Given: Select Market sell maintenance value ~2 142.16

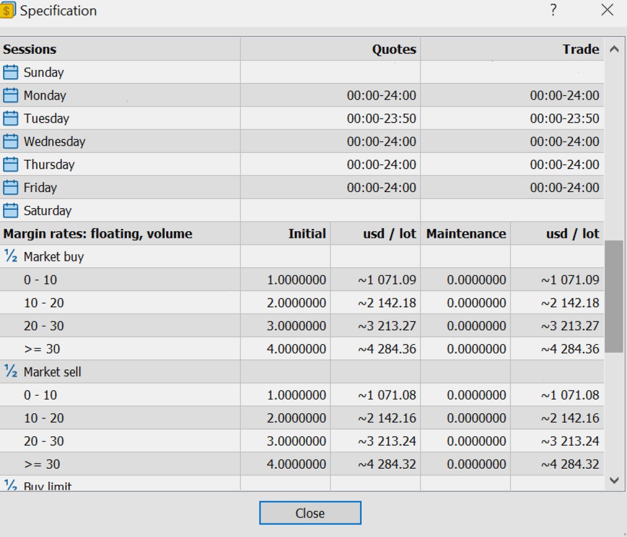Looking at the screenshot, I should [x=570, y=418].
